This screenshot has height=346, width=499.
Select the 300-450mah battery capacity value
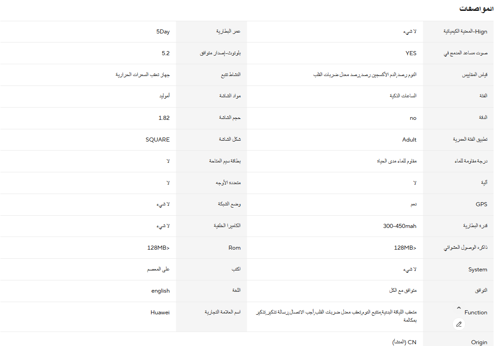pyautogui.click(x=400, y=226)
